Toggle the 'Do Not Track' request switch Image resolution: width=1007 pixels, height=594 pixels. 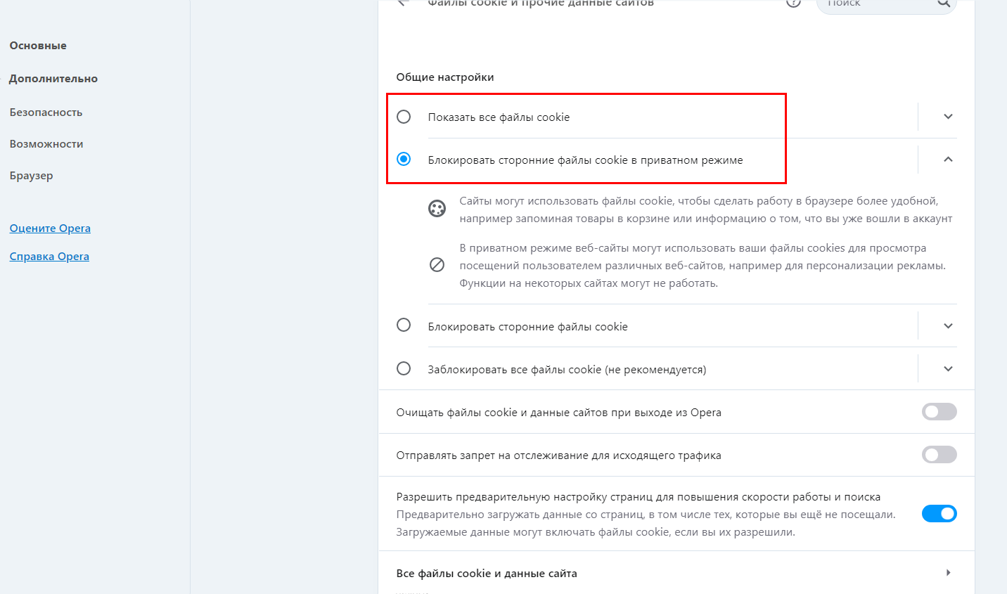pyautogui.click(x=939, y=455)
